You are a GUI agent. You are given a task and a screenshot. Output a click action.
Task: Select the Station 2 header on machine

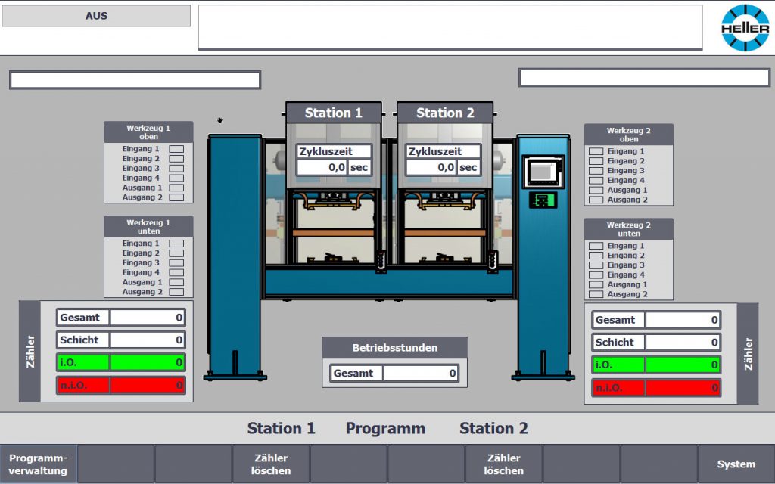coord(445,113)
